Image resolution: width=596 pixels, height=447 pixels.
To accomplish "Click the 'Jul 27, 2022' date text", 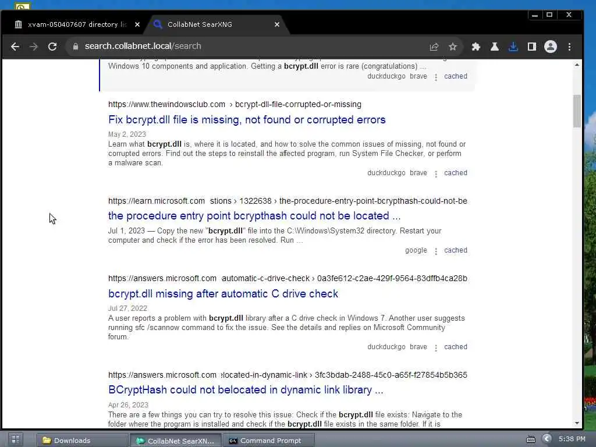I will (127, 308).
